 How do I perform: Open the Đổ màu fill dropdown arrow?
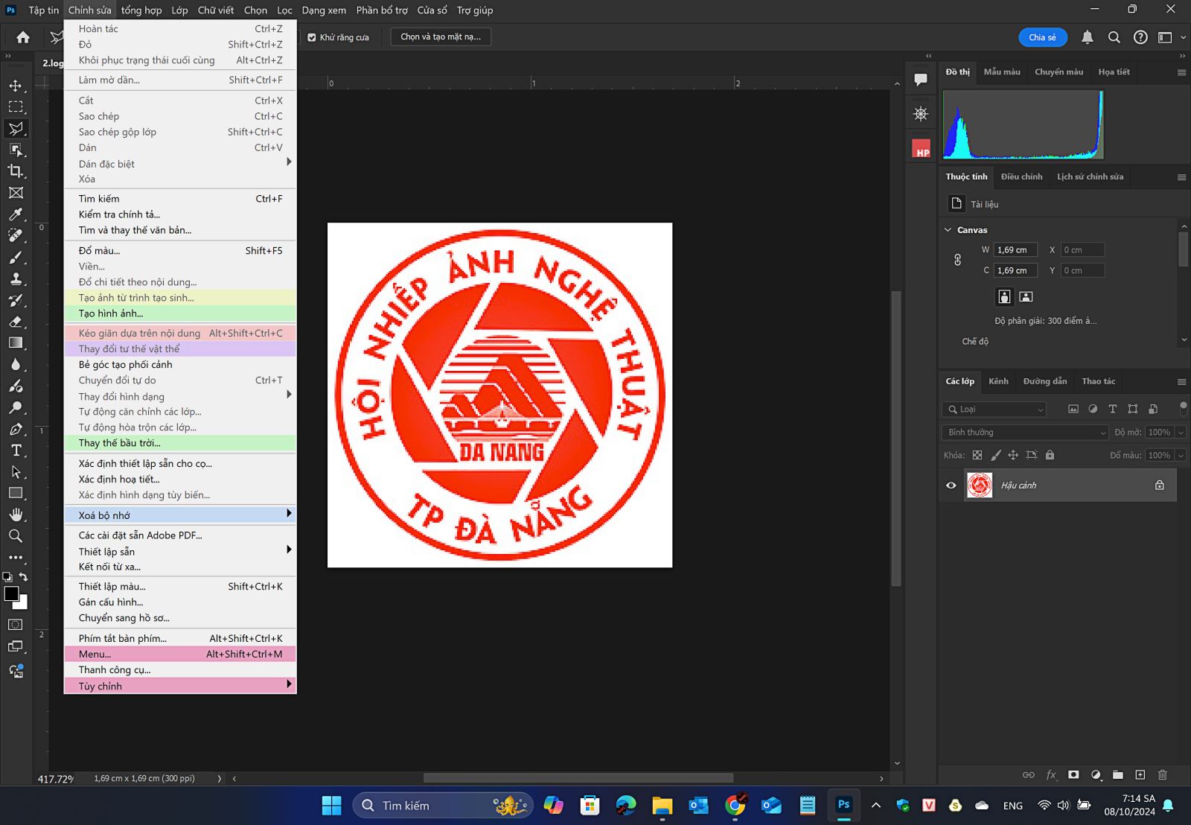(1181, 456)
